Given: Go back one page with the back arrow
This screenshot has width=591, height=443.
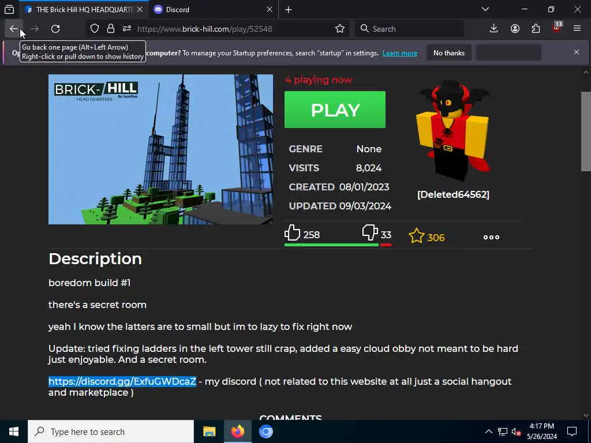Looking at the screenshot, I should click(x=14, y=29).
